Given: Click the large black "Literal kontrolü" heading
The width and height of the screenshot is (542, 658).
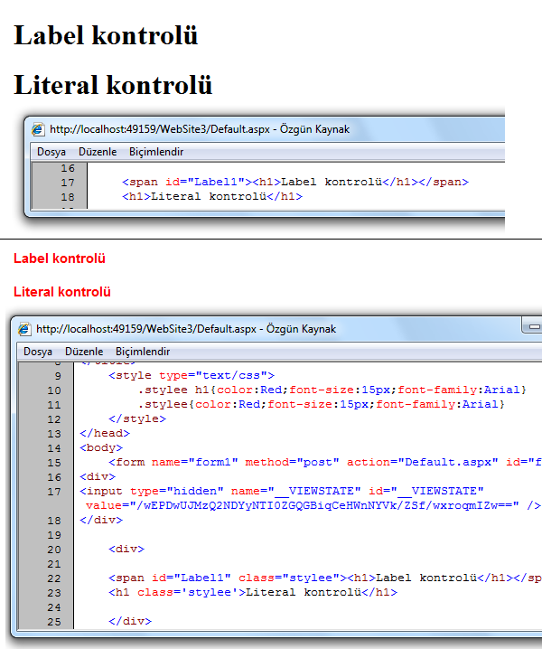Looking at the screenshot, I should pos(113,86).
